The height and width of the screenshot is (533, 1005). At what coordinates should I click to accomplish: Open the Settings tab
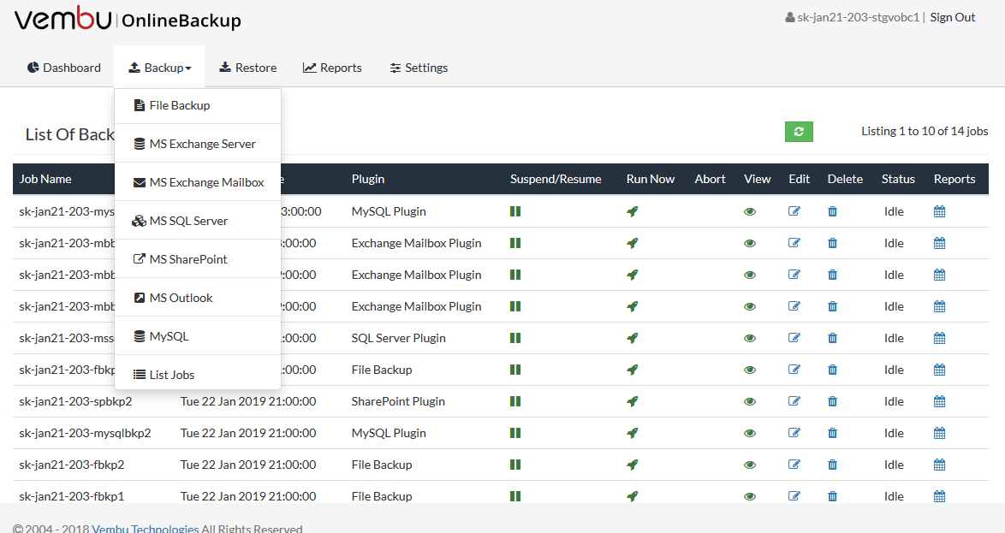[x=419, y=68]
